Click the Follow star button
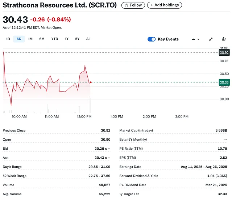Image resolution: width=232 pixels, height=201 pixels. coord(133,5)
